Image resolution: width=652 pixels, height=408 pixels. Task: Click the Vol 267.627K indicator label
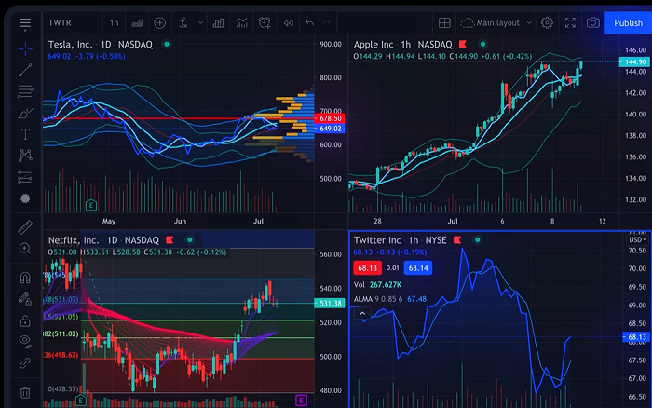click(x=377, y=285)
